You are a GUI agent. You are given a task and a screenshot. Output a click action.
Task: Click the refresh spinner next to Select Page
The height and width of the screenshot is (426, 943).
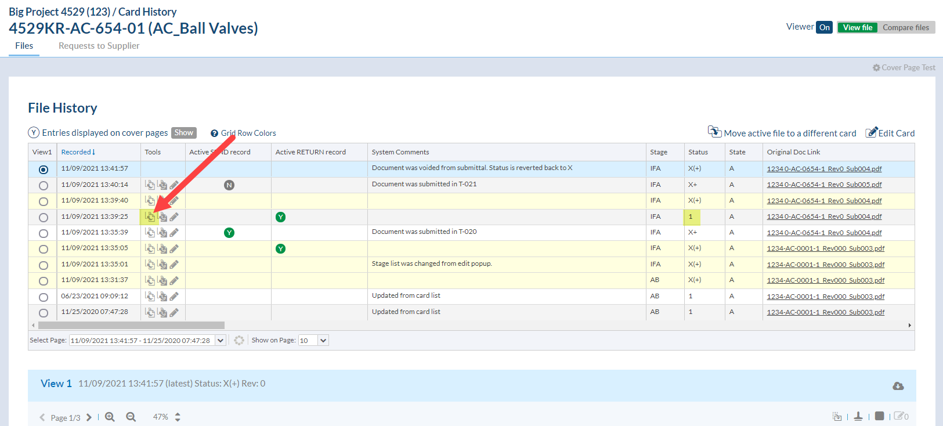239,340
